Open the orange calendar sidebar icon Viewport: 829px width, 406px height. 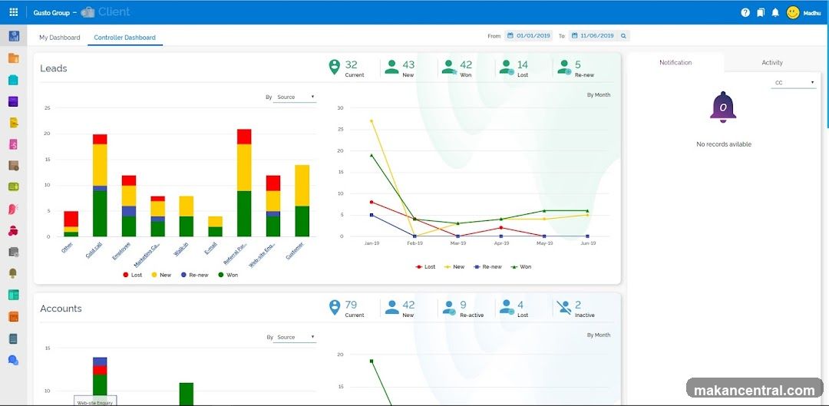pyautogui.click(x=14, y=317)
